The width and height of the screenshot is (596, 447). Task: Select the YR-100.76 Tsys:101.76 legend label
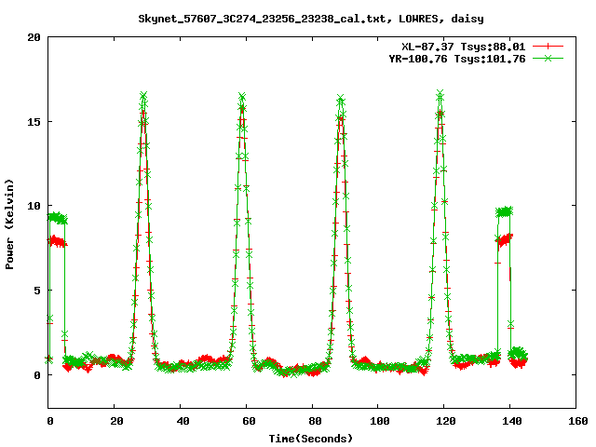pyautogui.click(x=457, y=59)
